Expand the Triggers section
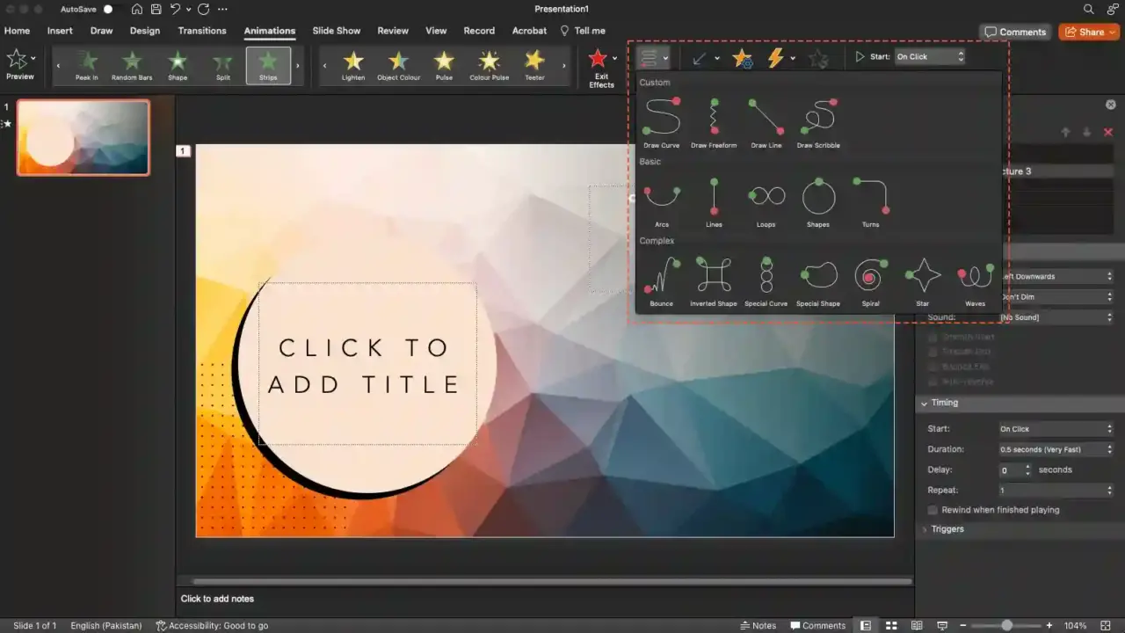Image resolution: width=1125 pixels, height=633 pixels. 947,528
